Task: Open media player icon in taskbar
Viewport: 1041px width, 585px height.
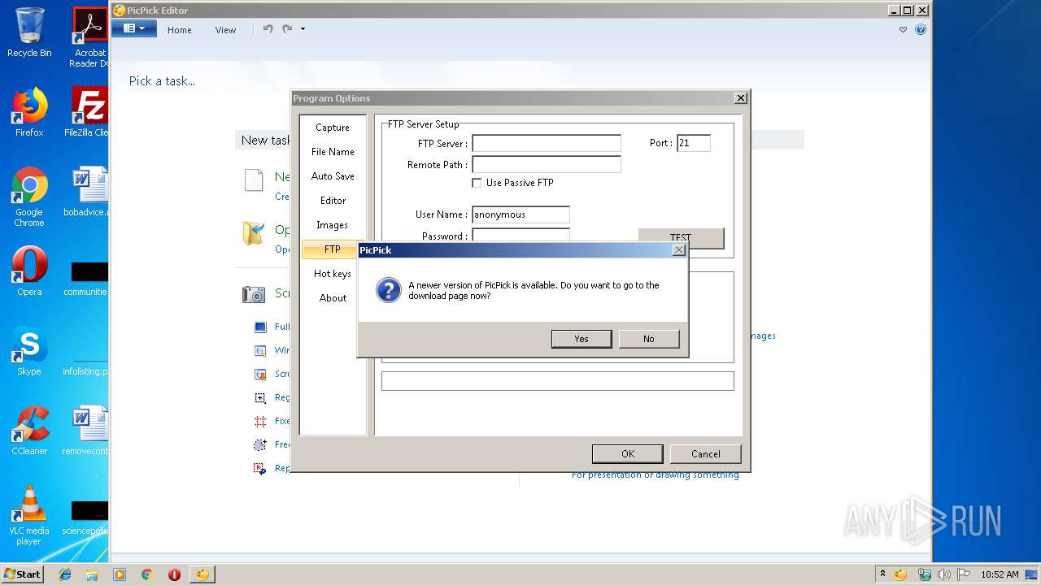Action: click(120, 574)
